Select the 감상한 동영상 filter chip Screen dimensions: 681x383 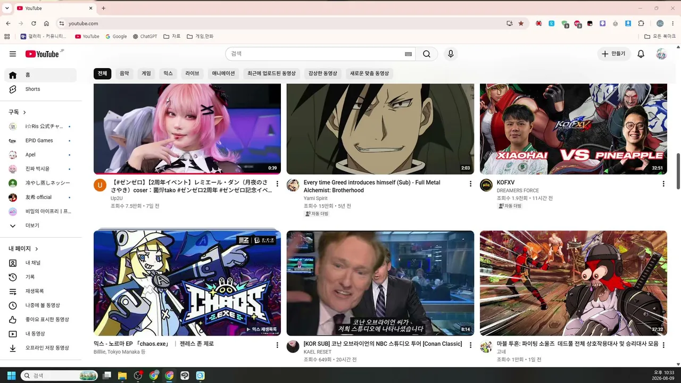(x=323, y=73)
